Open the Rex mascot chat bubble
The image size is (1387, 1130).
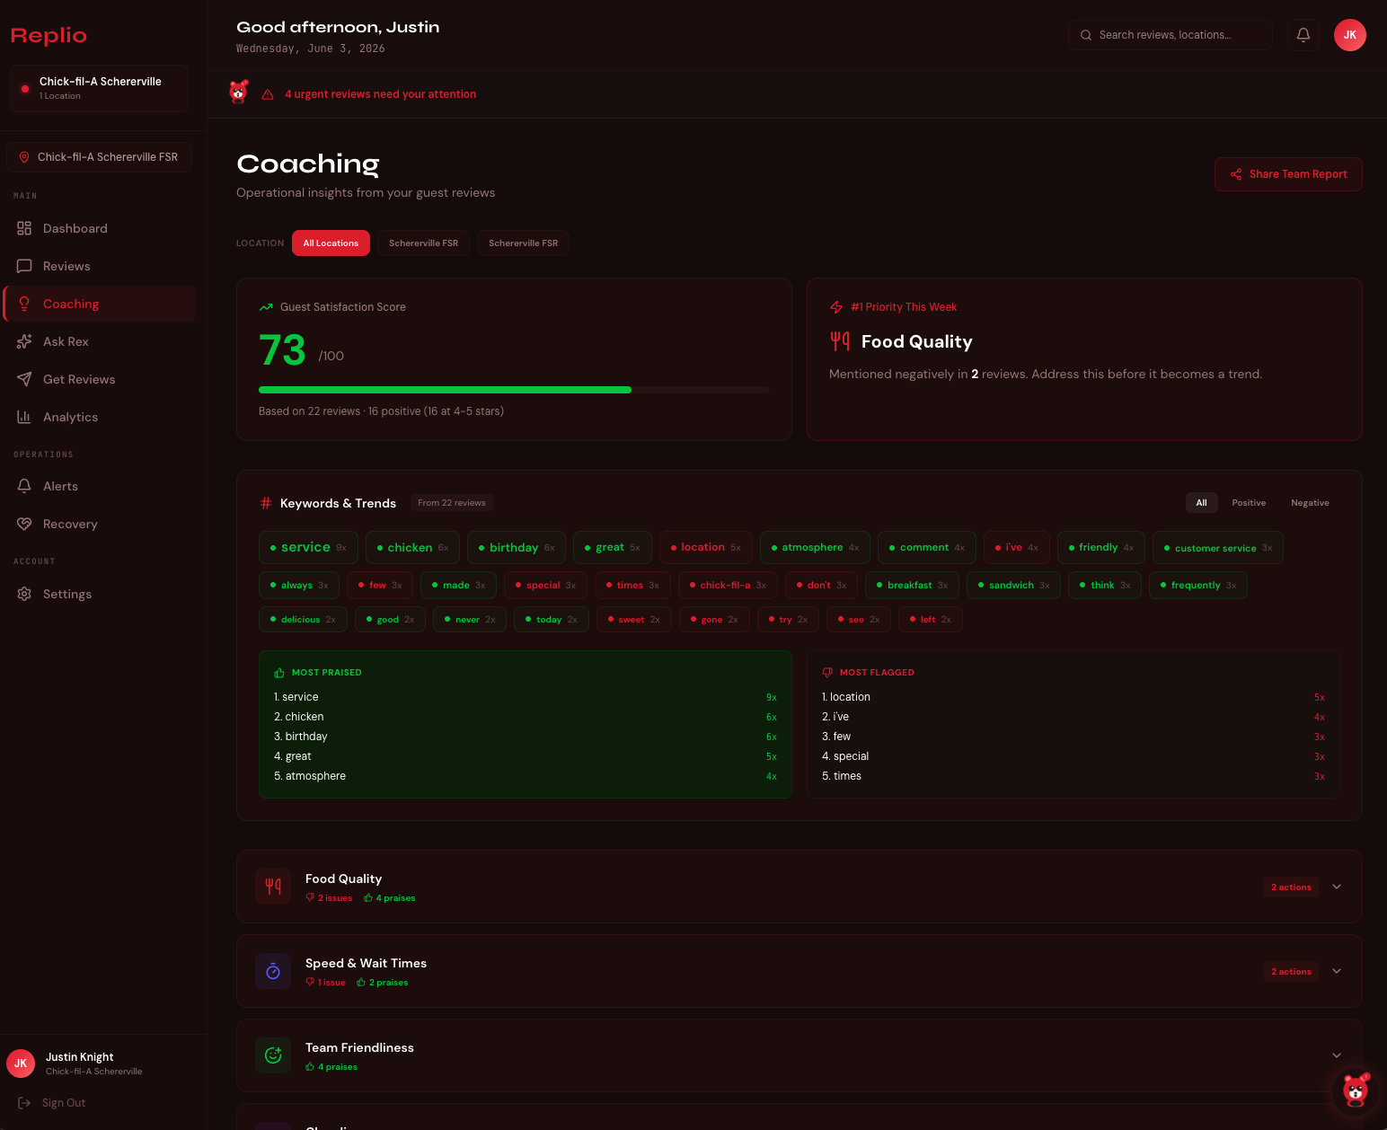[x=1356, y=1090]
